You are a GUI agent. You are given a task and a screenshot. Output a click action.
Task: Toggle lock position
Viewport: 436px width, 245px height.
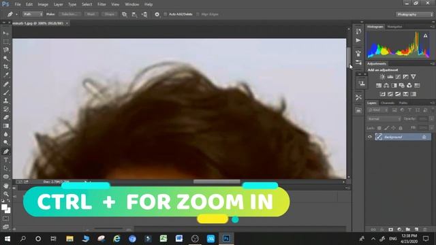[x=394, y=128]
